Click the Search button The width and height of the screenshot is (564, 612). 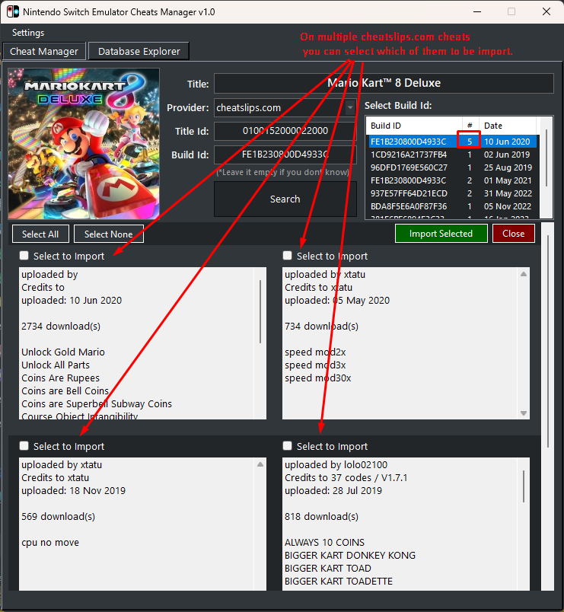285,199
